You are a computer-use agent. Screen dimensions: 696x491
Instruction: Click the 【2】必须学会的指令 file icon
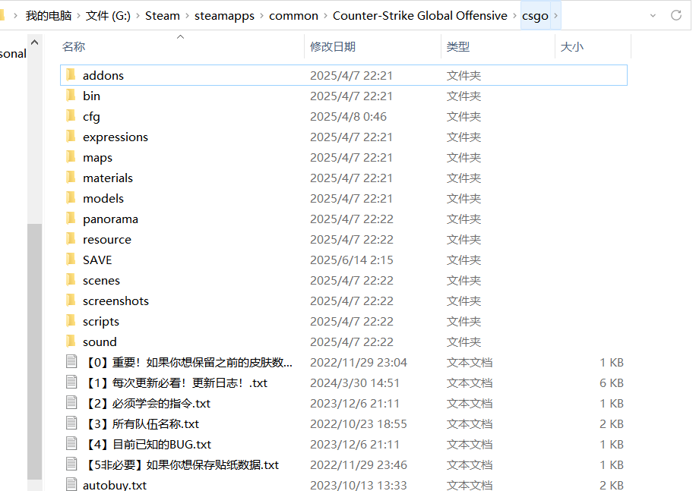click(x=71, y=403)
